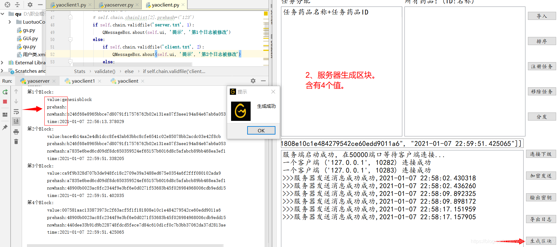Click line number 52 in gutter
This screenshot has width=558, height=247.
tap(52, 54)
